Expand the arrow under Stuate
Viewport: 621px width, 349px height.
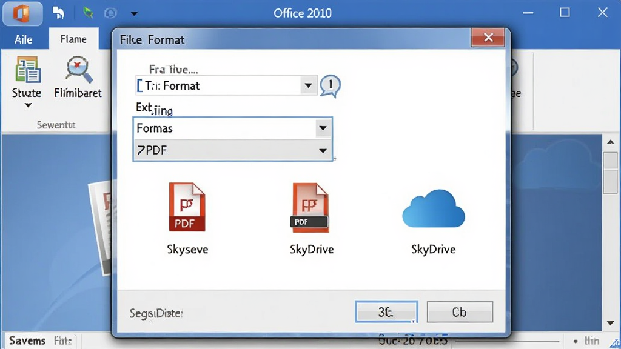click(x=28, y=105)
